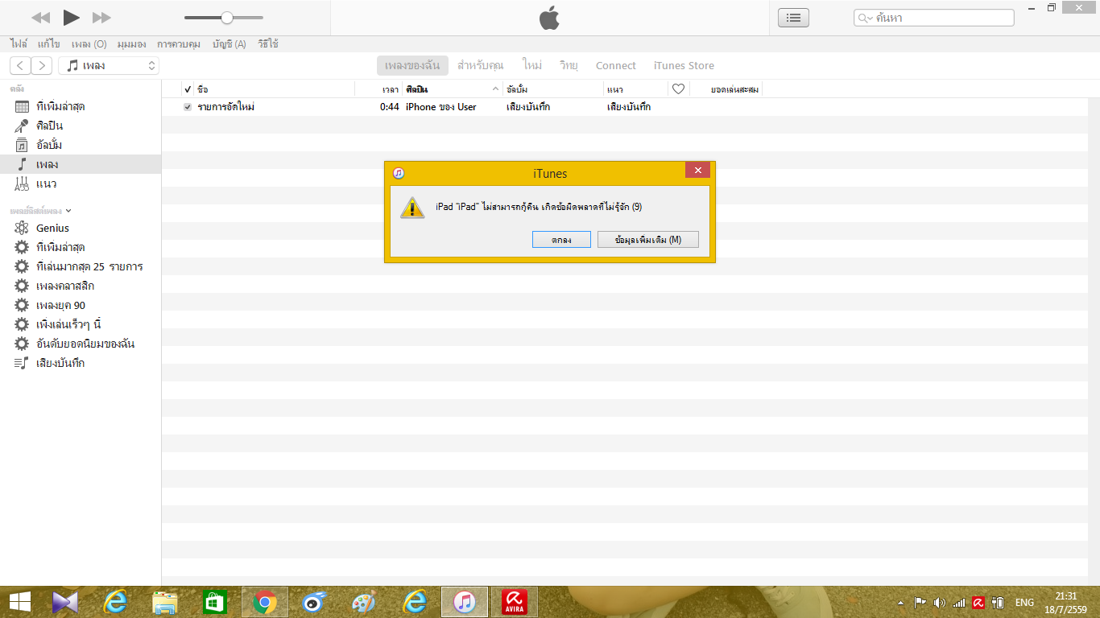Open the แก้ไข menu
This screenshot has height=618, width=1100.
pos(48,44)
